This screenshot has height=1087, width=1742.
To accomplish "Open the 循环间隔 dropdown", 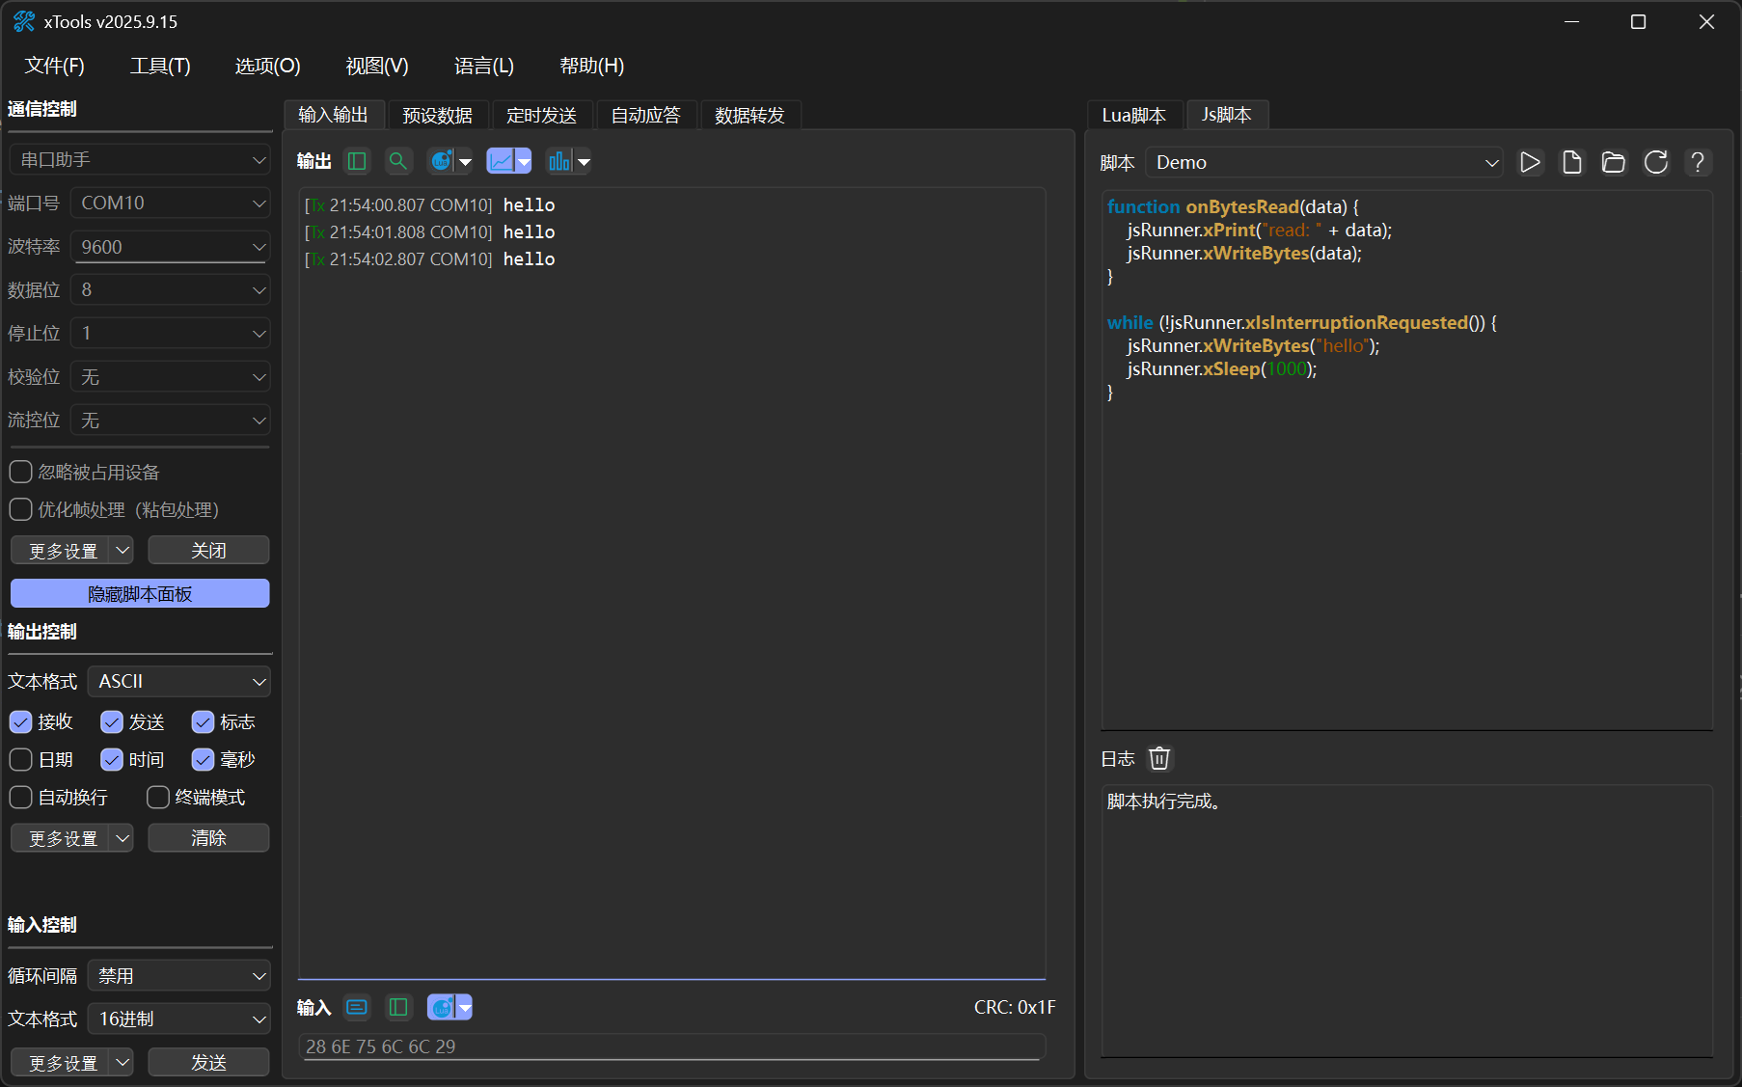I will point(179,975).
